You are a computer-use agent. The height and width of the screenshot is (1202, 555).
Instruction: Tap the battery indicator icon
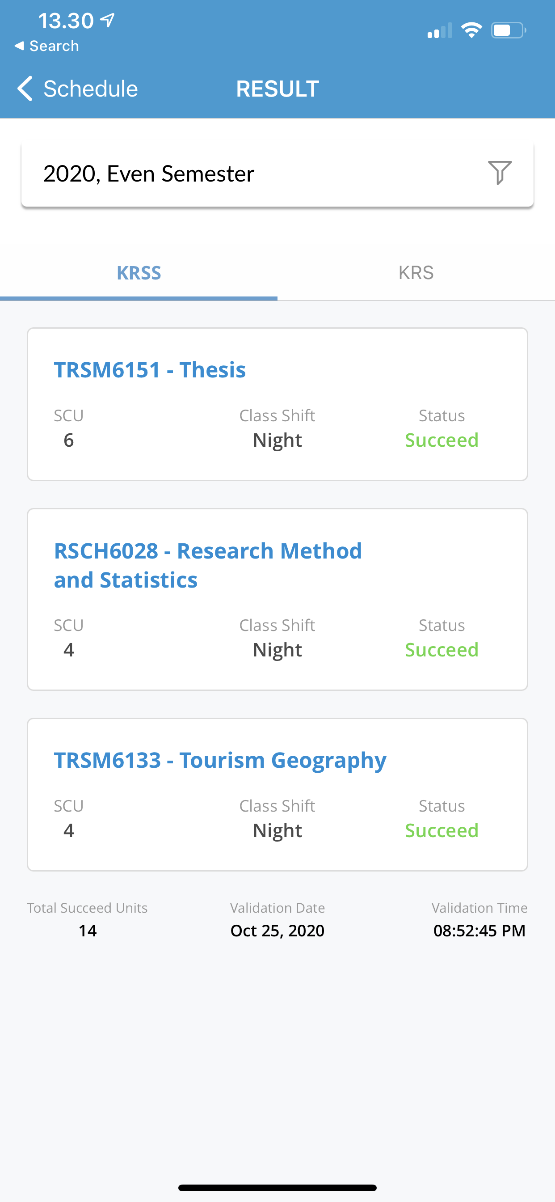[x=509, y=30]
